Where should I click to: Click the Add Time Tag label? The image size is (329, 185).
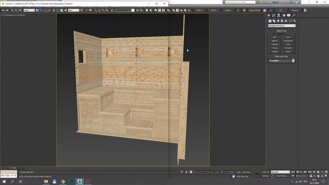coord(242,176)
